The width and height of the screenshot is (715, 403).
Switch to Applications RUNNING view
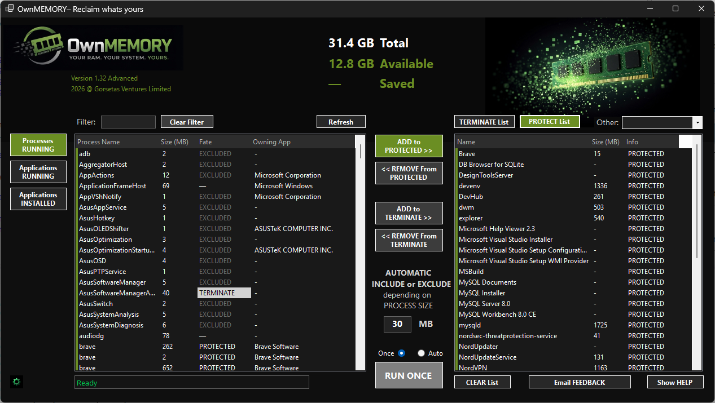pyautogui.click(x=38, y=172)
